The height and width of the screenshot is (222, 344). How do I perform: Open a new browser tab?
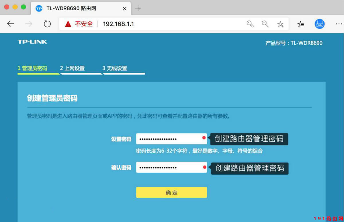pos(138,8)
